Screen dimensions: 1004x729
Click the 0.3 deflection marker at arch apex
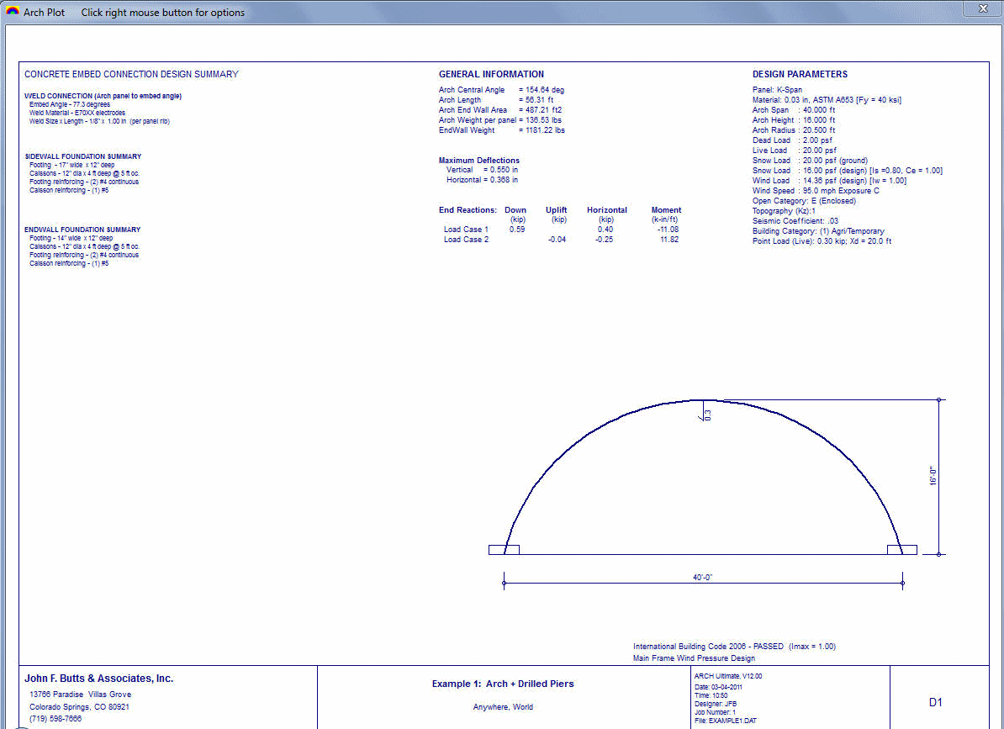click(x=705, y=415)
